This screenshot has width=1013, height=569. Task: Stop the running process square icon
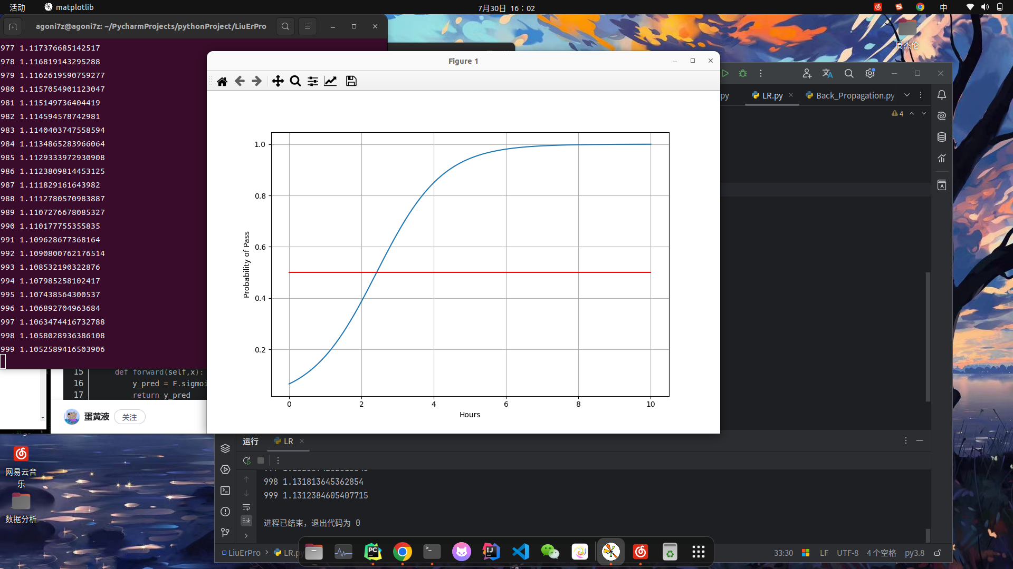point(261,460)
